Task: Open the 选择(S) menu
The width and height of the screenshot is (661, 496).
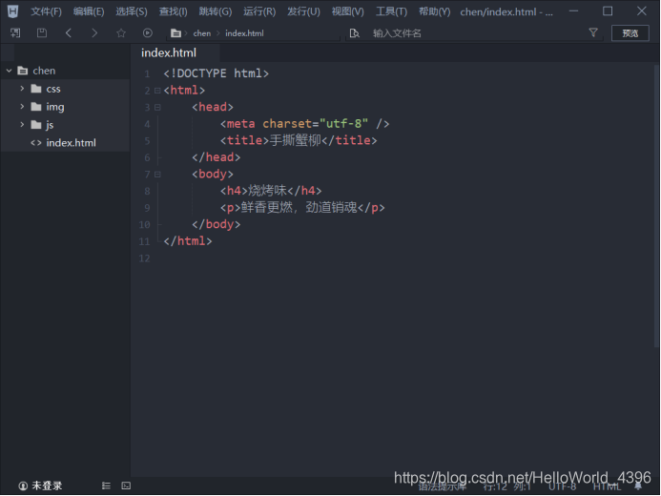Action: 132,11
